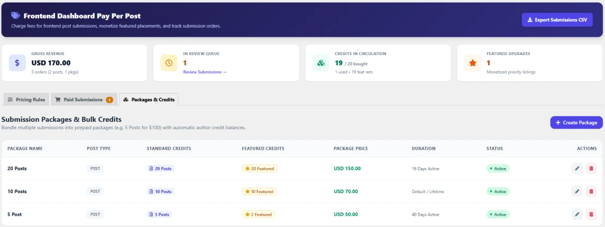This screenshot has height=227, width=605.
Task: Click the 16 Days Active duration
Action: click(x=426, y=168)
